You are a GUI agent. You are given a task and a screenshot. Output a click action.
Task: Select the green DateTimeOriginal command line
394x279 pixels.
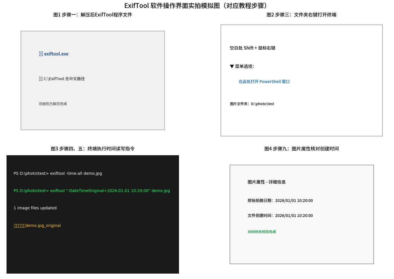(x=92, y=191)
